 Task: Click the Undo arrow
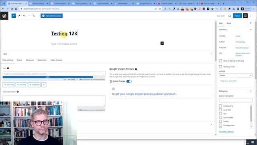[x=24, y=16]
